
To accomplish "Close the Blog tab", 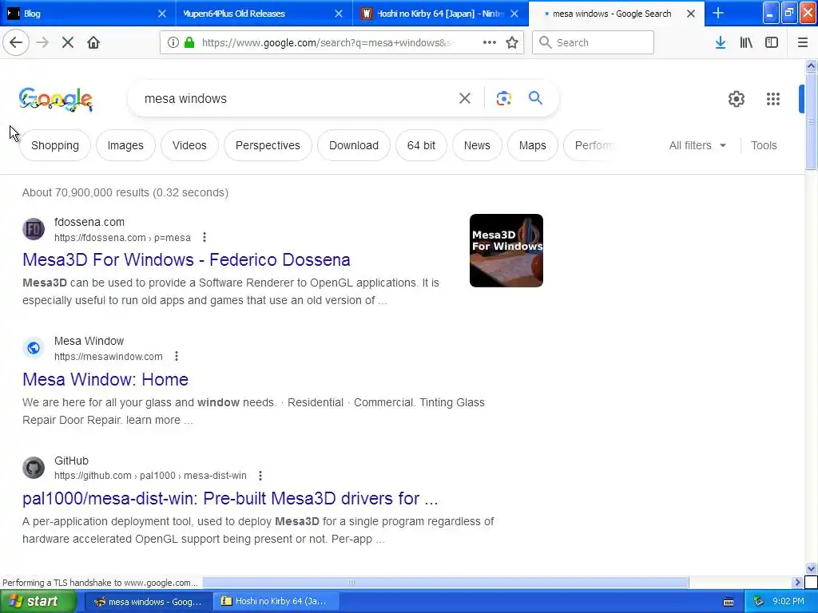I will pos(162,14).
